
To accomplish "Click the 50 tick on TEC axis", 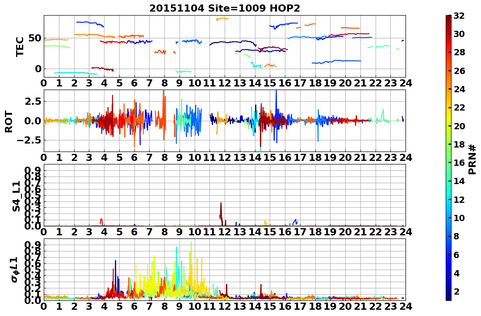I will pos(36,38).
